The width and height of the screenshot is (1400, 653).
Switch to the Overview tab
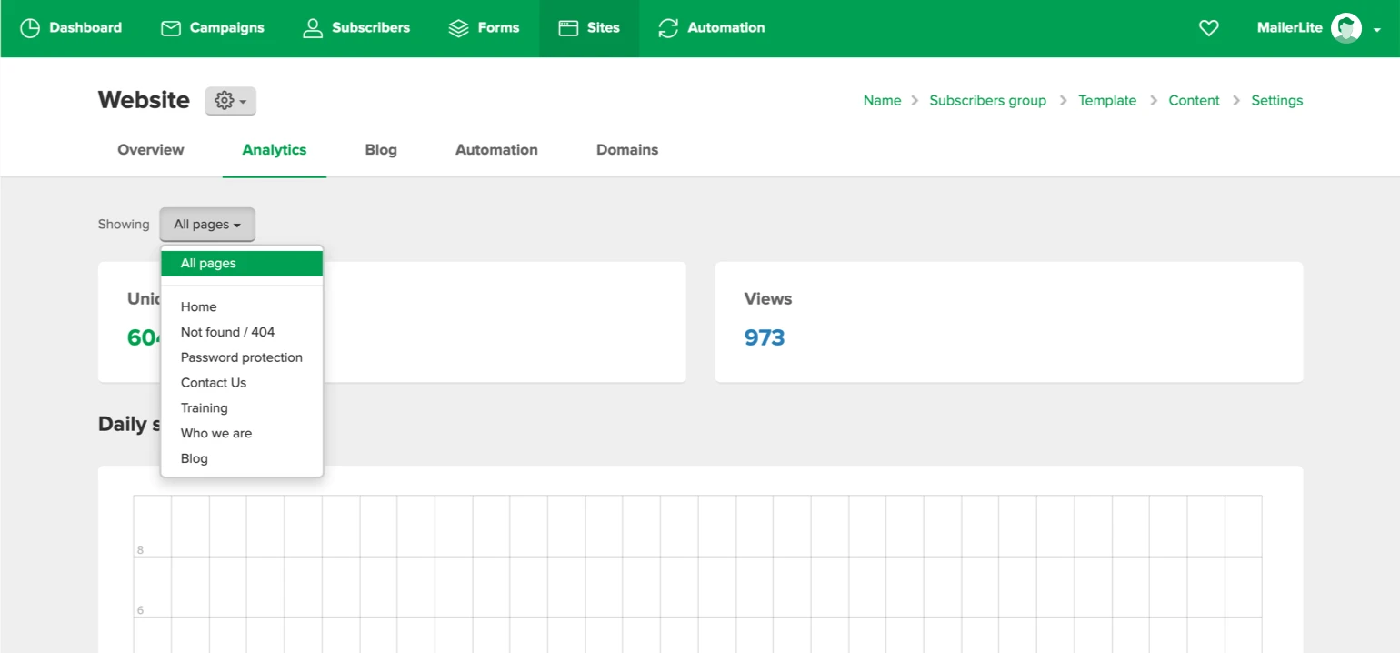(151, 150)
